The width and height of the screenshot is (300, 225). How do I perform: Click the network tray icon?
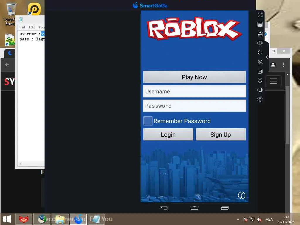(x=252, y=219)
